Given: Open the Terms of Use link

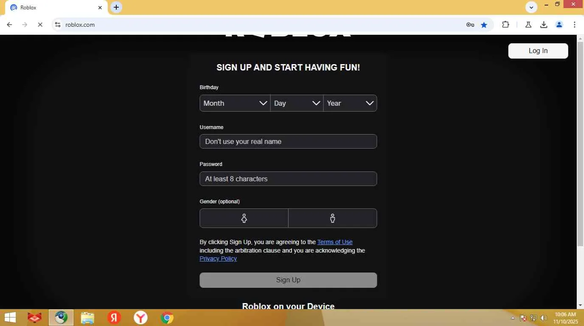Looking at the screenshot, I should point(335,242).
